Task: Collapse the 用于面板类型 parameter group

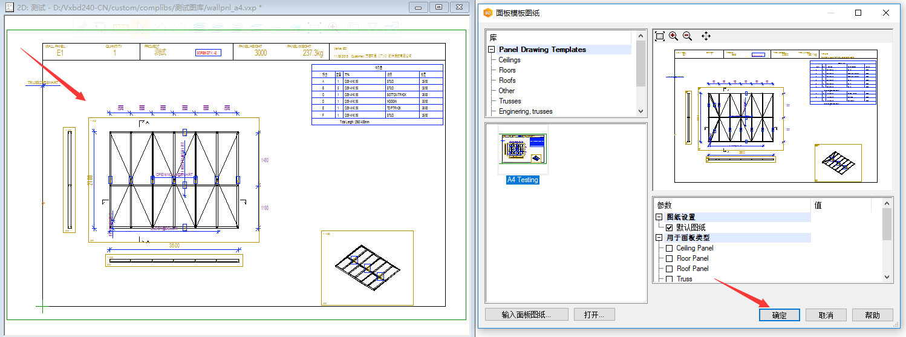Action: tap(659, 238)
